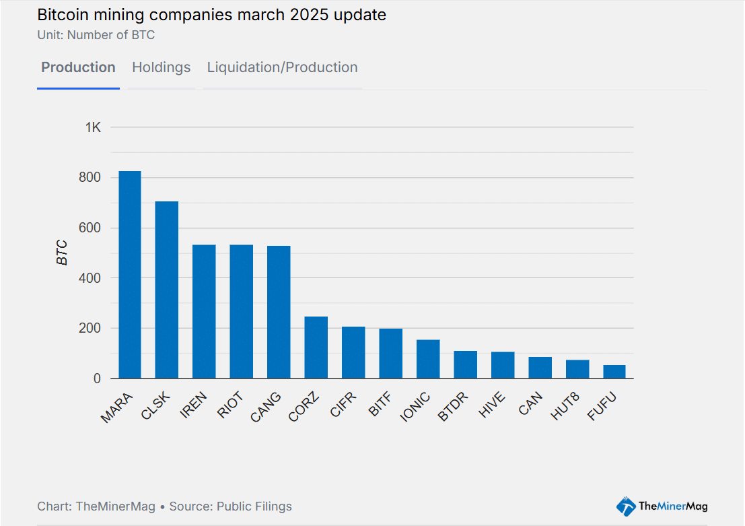The image size is (745, 526).
Task: Select the CIFR production bar
Action: 353,352
